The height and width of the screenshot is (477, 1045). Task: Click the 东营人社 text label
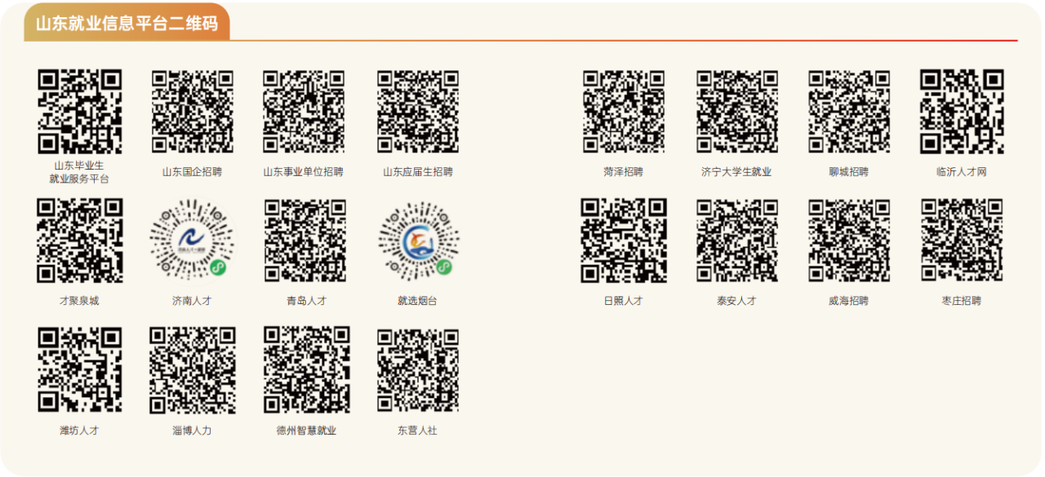point(418,431)
